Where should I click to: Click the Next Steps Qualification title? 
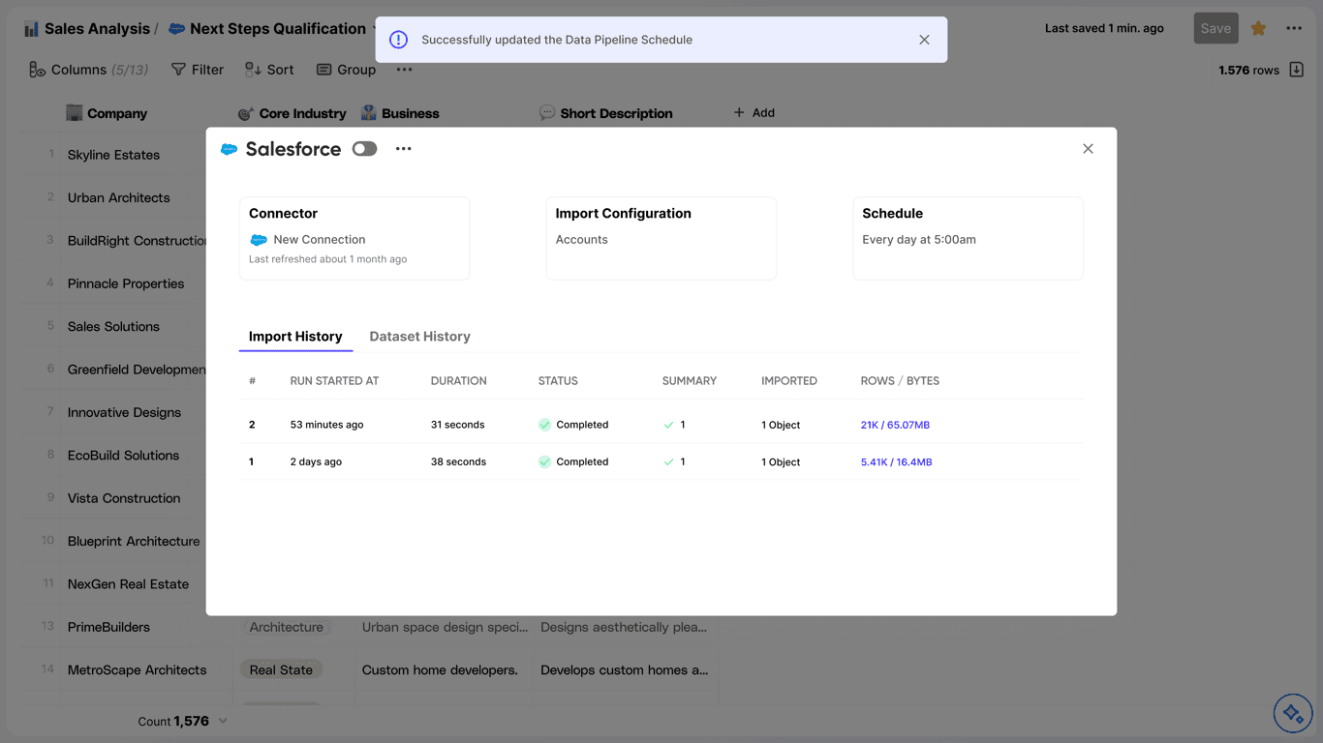tap(278, 29)
